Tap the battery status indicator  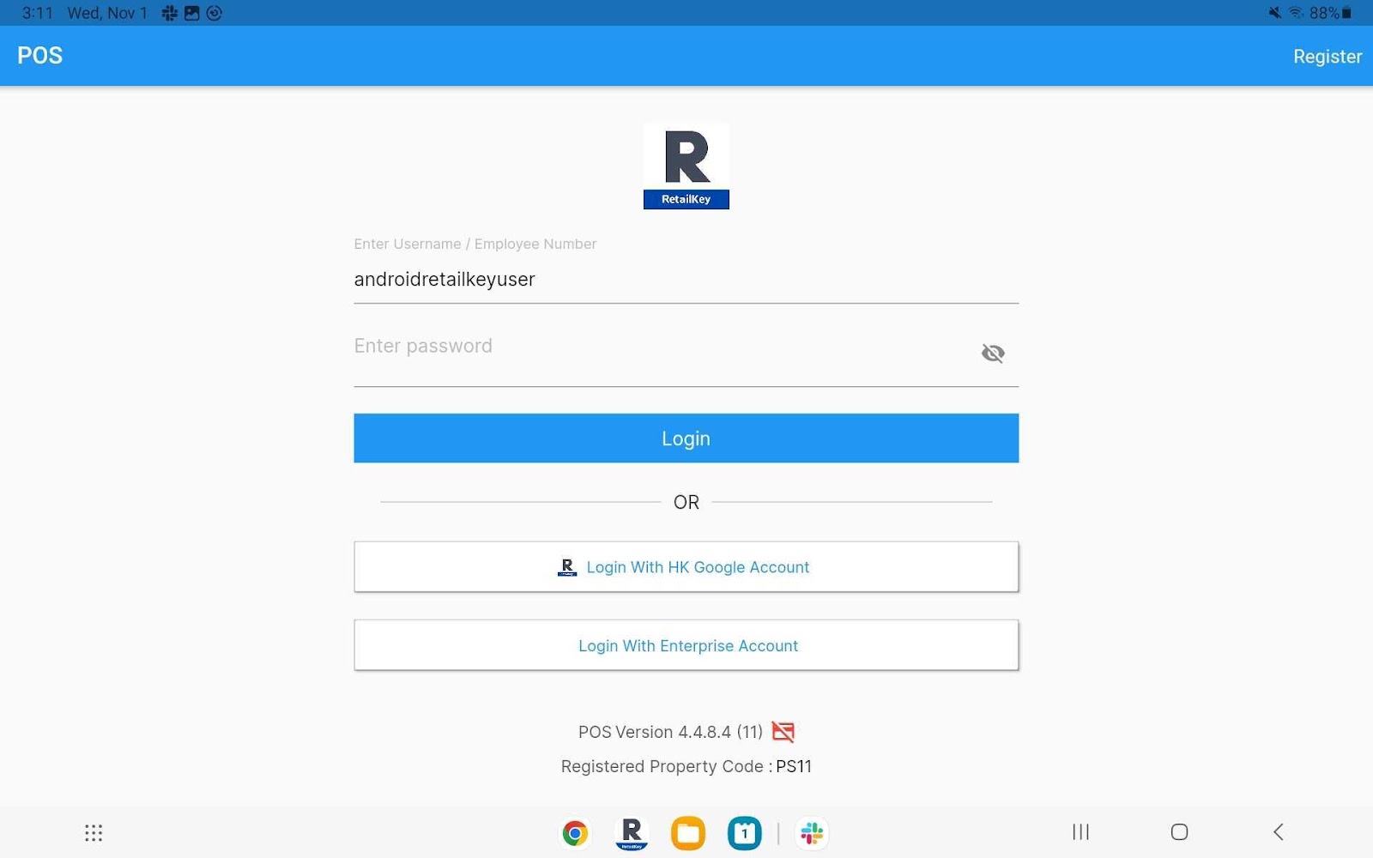coord(1346,13)
